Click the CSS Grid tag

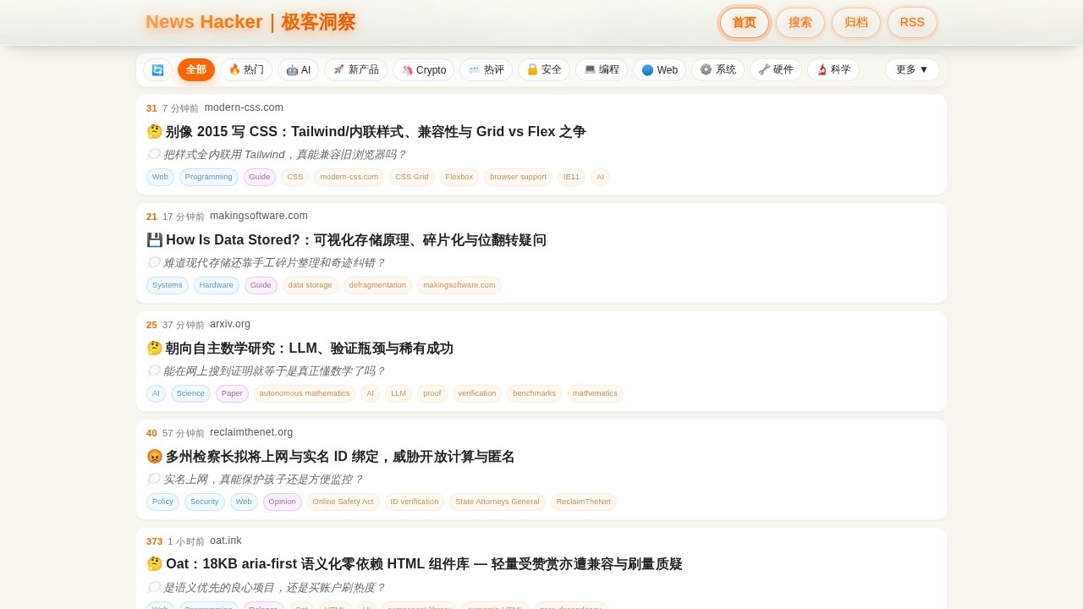(411, 178)
